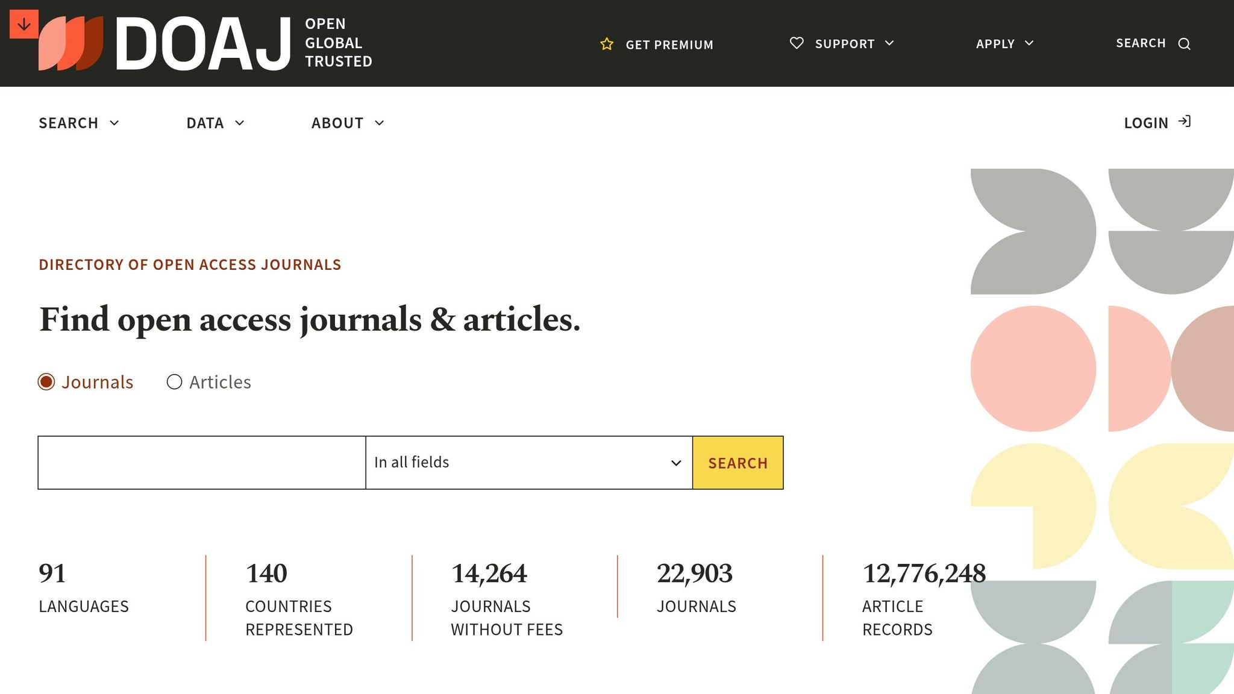Select the Journals radio button
This screenshot has width=1234, height=694.
(46, 382)
